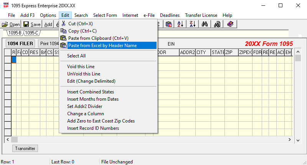Choose Insert Record ID Numbers
307x165 pixels.
[x=108, y=128]
